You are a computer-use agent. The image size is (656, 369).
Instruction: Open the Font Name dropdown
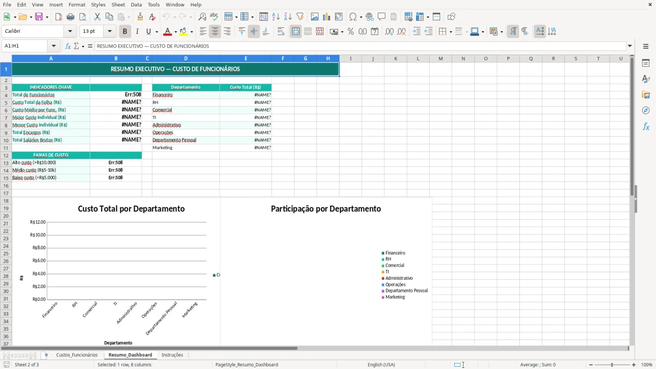pyautogui.click(x=70, y=32)
